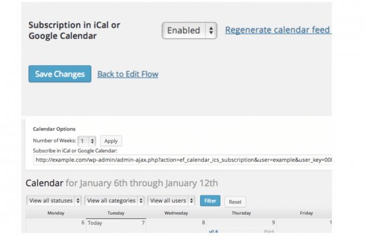Open the v0.8 Pitch post on Thursday
Viewport: 366px width, 236px height.
point(241,231)
